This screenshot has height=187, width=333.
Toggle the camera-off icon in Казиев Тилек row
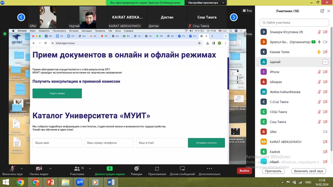click(x=325, y=52)
